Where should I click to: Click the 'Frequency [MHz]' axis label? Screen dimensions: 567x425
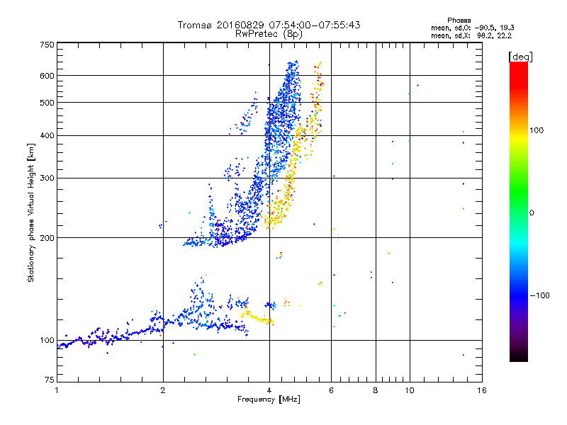point(269,399)
